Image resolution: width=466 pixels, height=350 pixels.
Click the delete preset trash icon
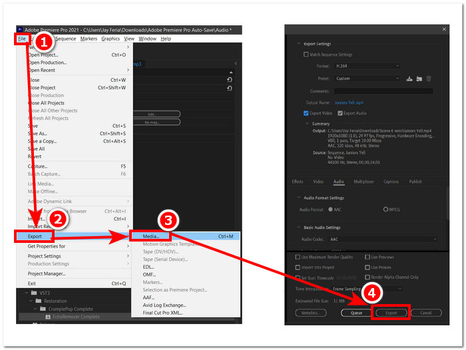click(429, 79)
